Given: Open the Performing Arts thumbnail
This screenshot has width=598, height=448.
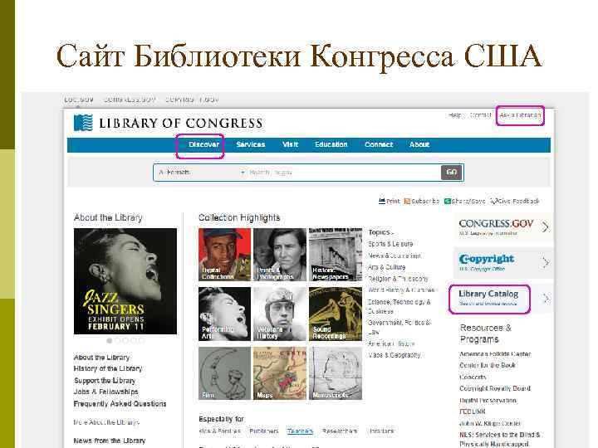Looking at the screenshot, I should point(224,314).
